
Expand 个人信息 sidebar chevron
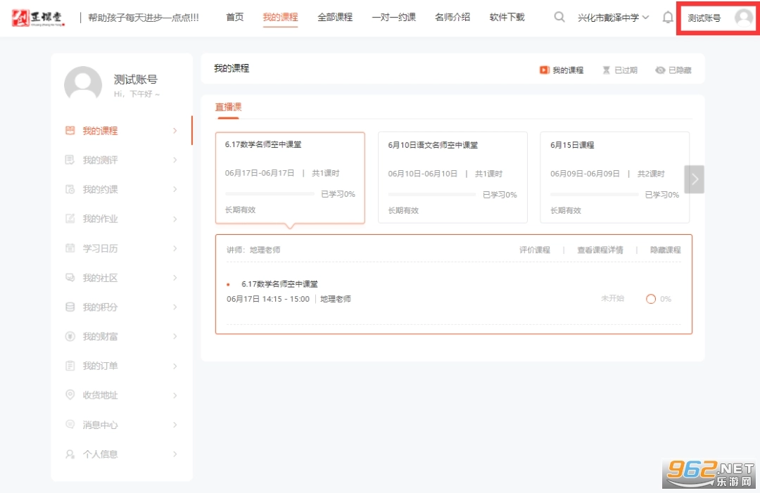(x=175, y=454)
